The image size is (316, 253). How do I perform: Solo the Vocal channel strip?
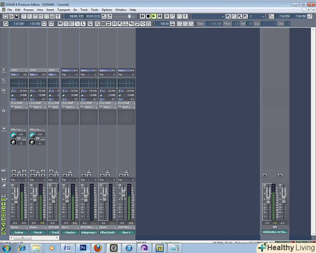(x=38, y=175)
